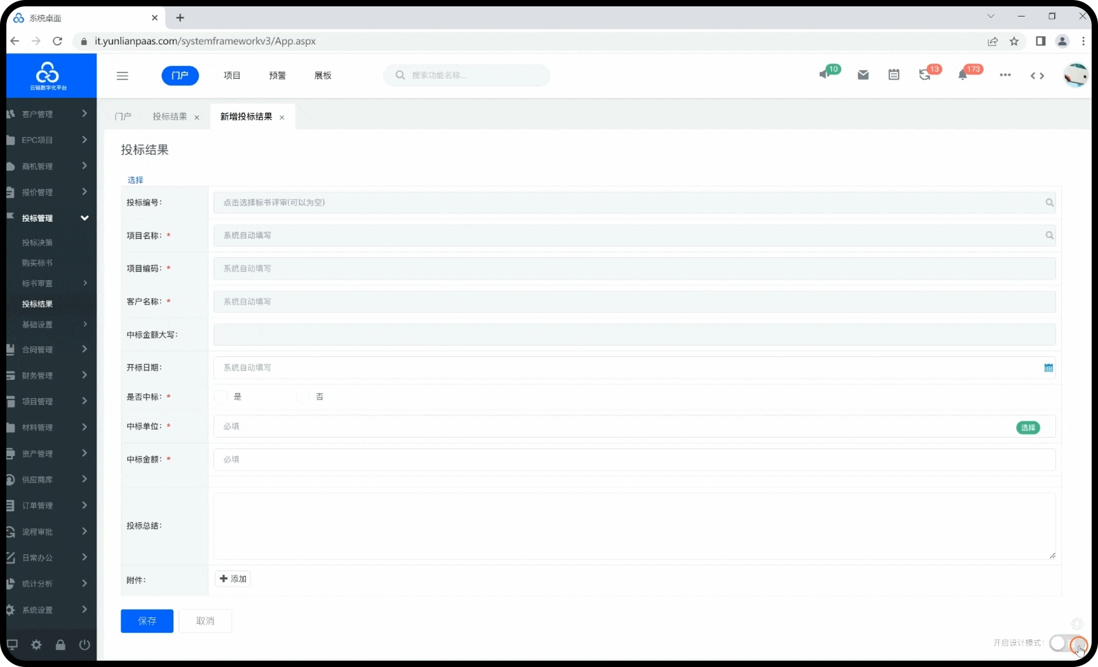Click the announcement megaphone icon in header

click(825, 74)
